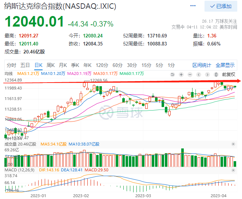Image resolution: width=242 pixels, height=199 pixels.
Task: Click the MA10:1.20万 legend label
Action: click(53, 73)
